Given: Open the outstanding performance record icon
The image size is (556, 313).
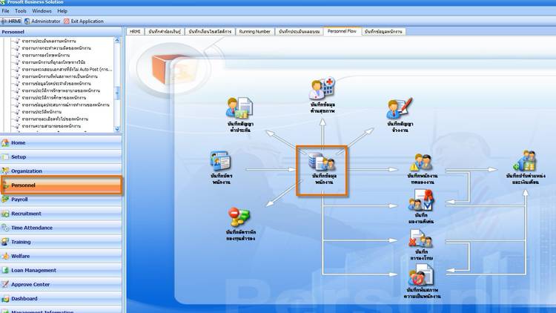Looking at the screenshot, I should tap(422, 200).
